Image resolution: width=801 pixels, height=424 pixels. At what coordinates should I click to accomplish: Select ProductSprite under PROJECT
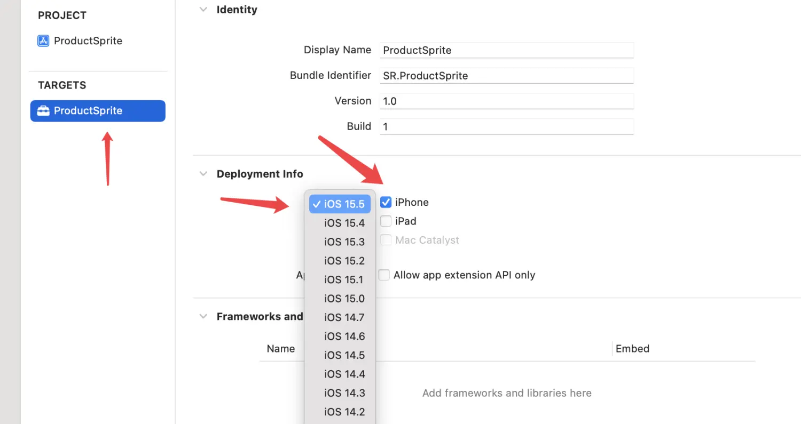point(88,41)
